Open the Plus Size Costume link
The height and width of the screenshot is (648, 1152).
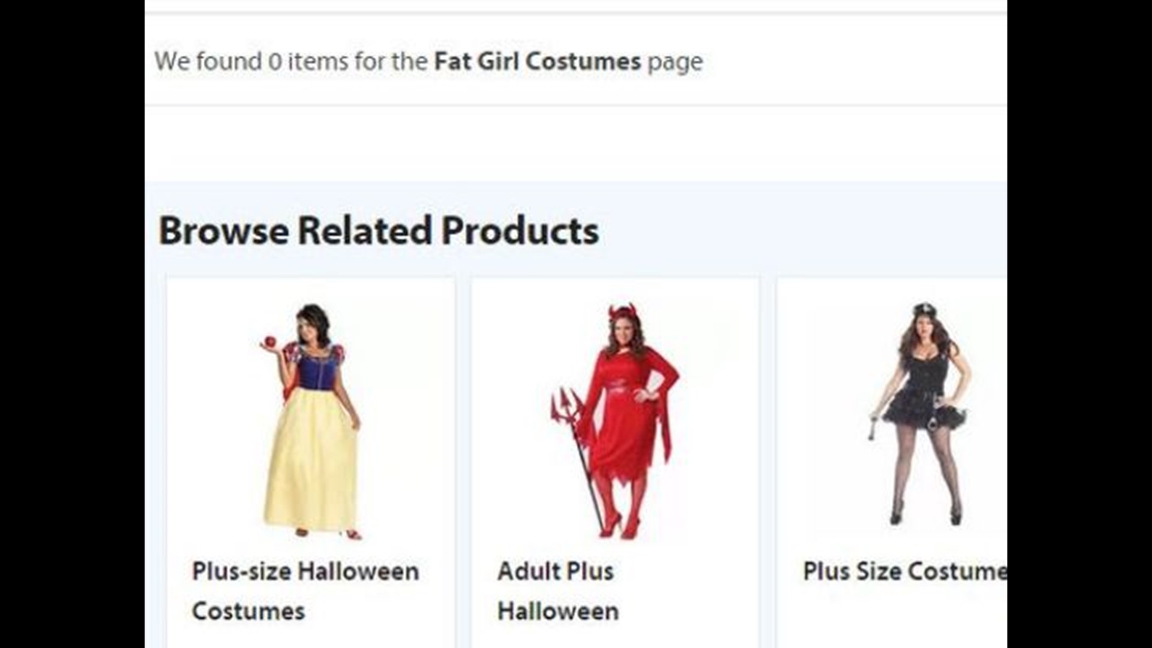[904, 571]
